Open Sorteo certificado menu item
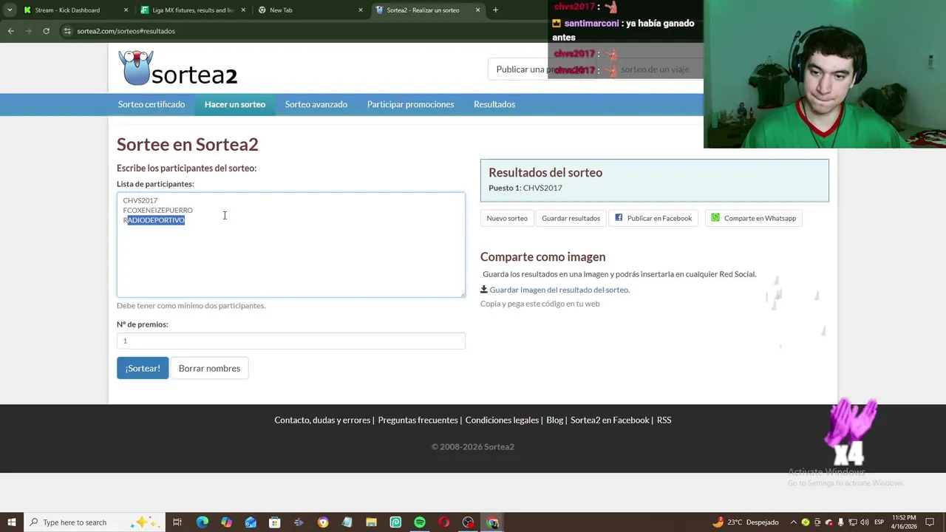Image resolution: width=946 pixels, height=532 pixels. click(x=152, y=104)
